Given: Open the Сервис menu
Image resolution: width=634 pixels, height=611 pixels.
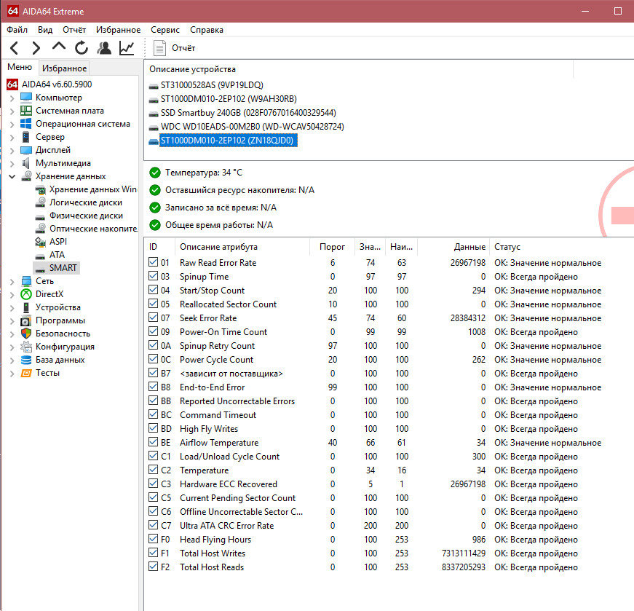Looking at the screenshot, I should tap(165, 30).
